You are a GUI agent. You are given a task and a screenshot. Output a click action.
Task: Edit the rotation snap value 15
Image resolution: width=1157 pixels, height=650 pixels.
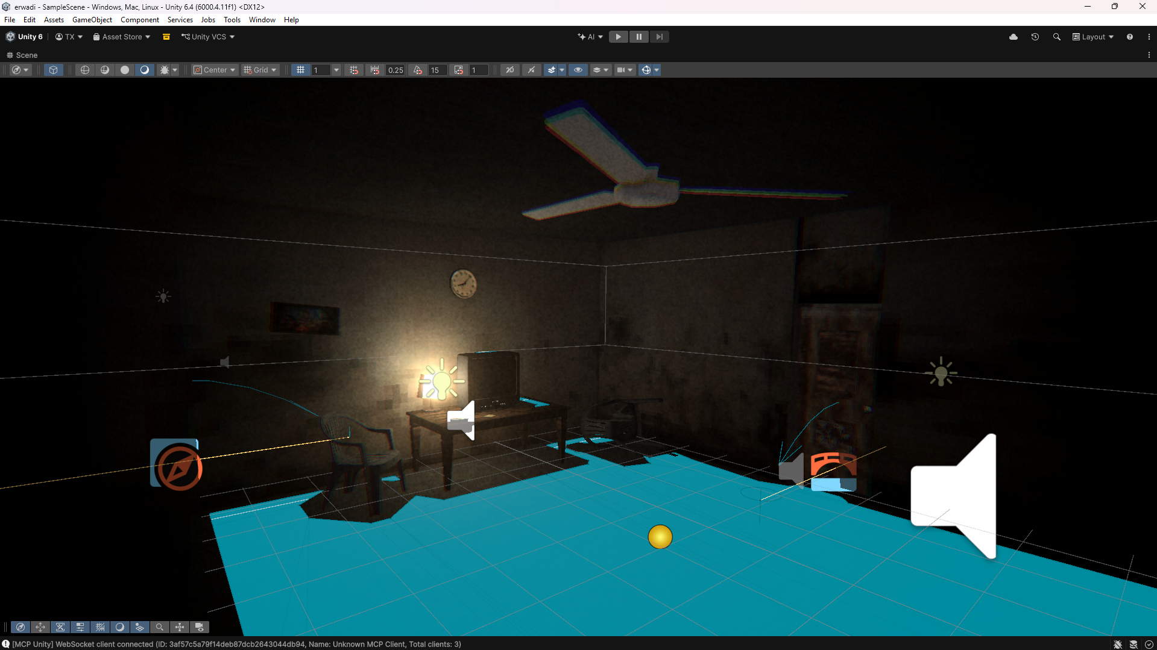[437, 70]
